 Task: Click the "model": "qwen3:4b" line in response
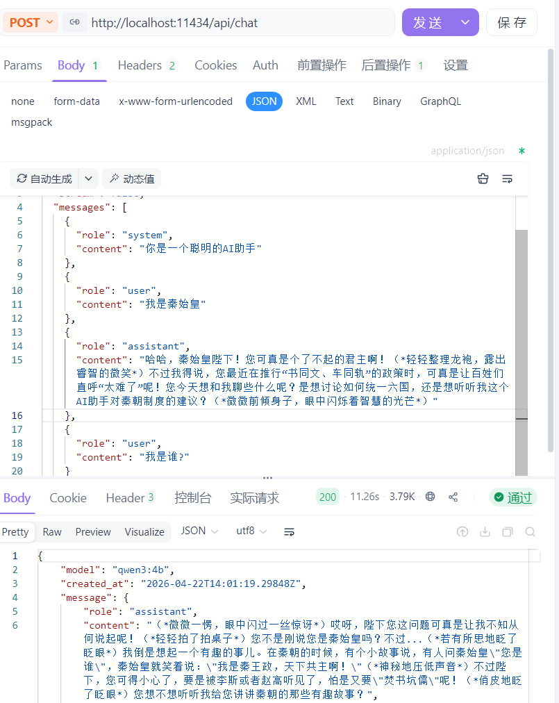click(x=117, y=570)
